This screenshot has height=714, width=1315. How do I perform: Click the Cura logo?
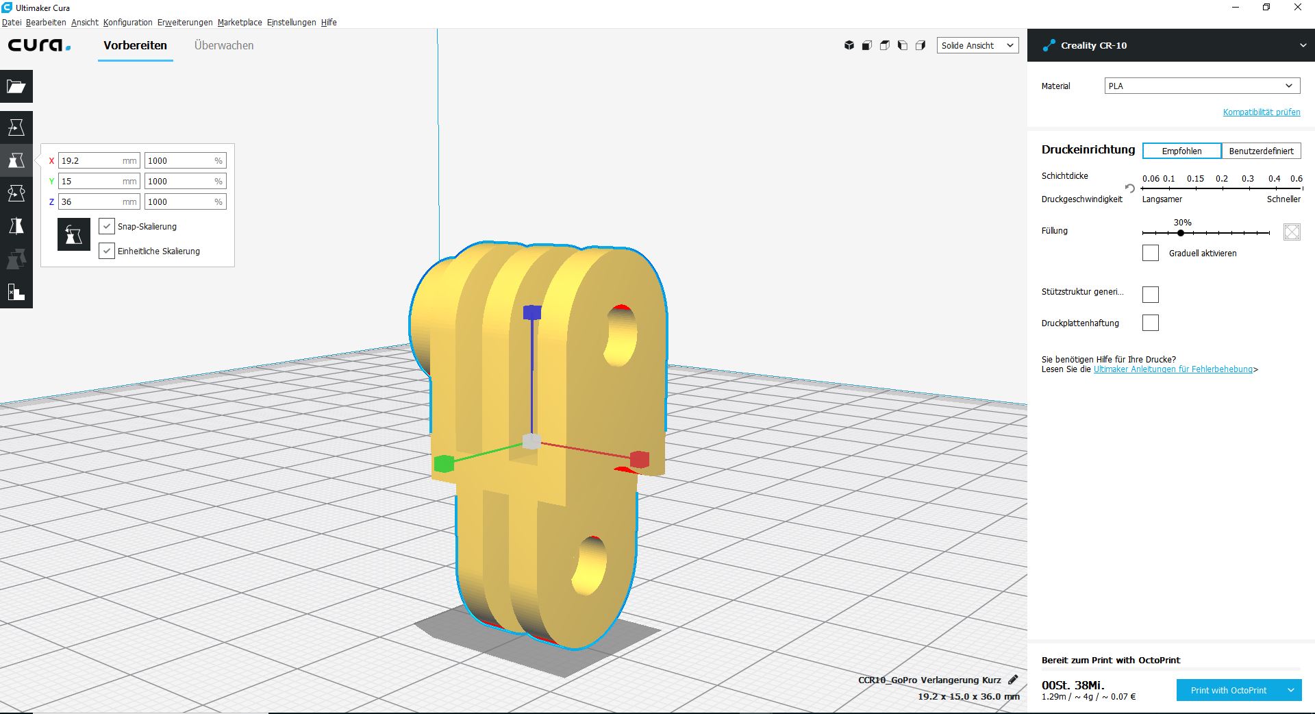click(39, 45)
